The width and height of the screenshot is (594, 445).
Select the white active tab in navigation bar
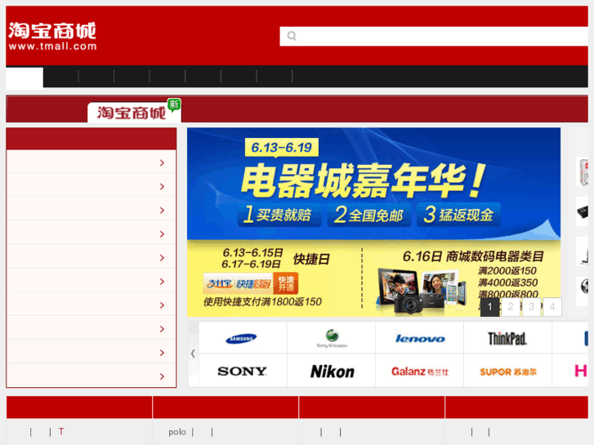pyautogui.click(x=25, y=78)
